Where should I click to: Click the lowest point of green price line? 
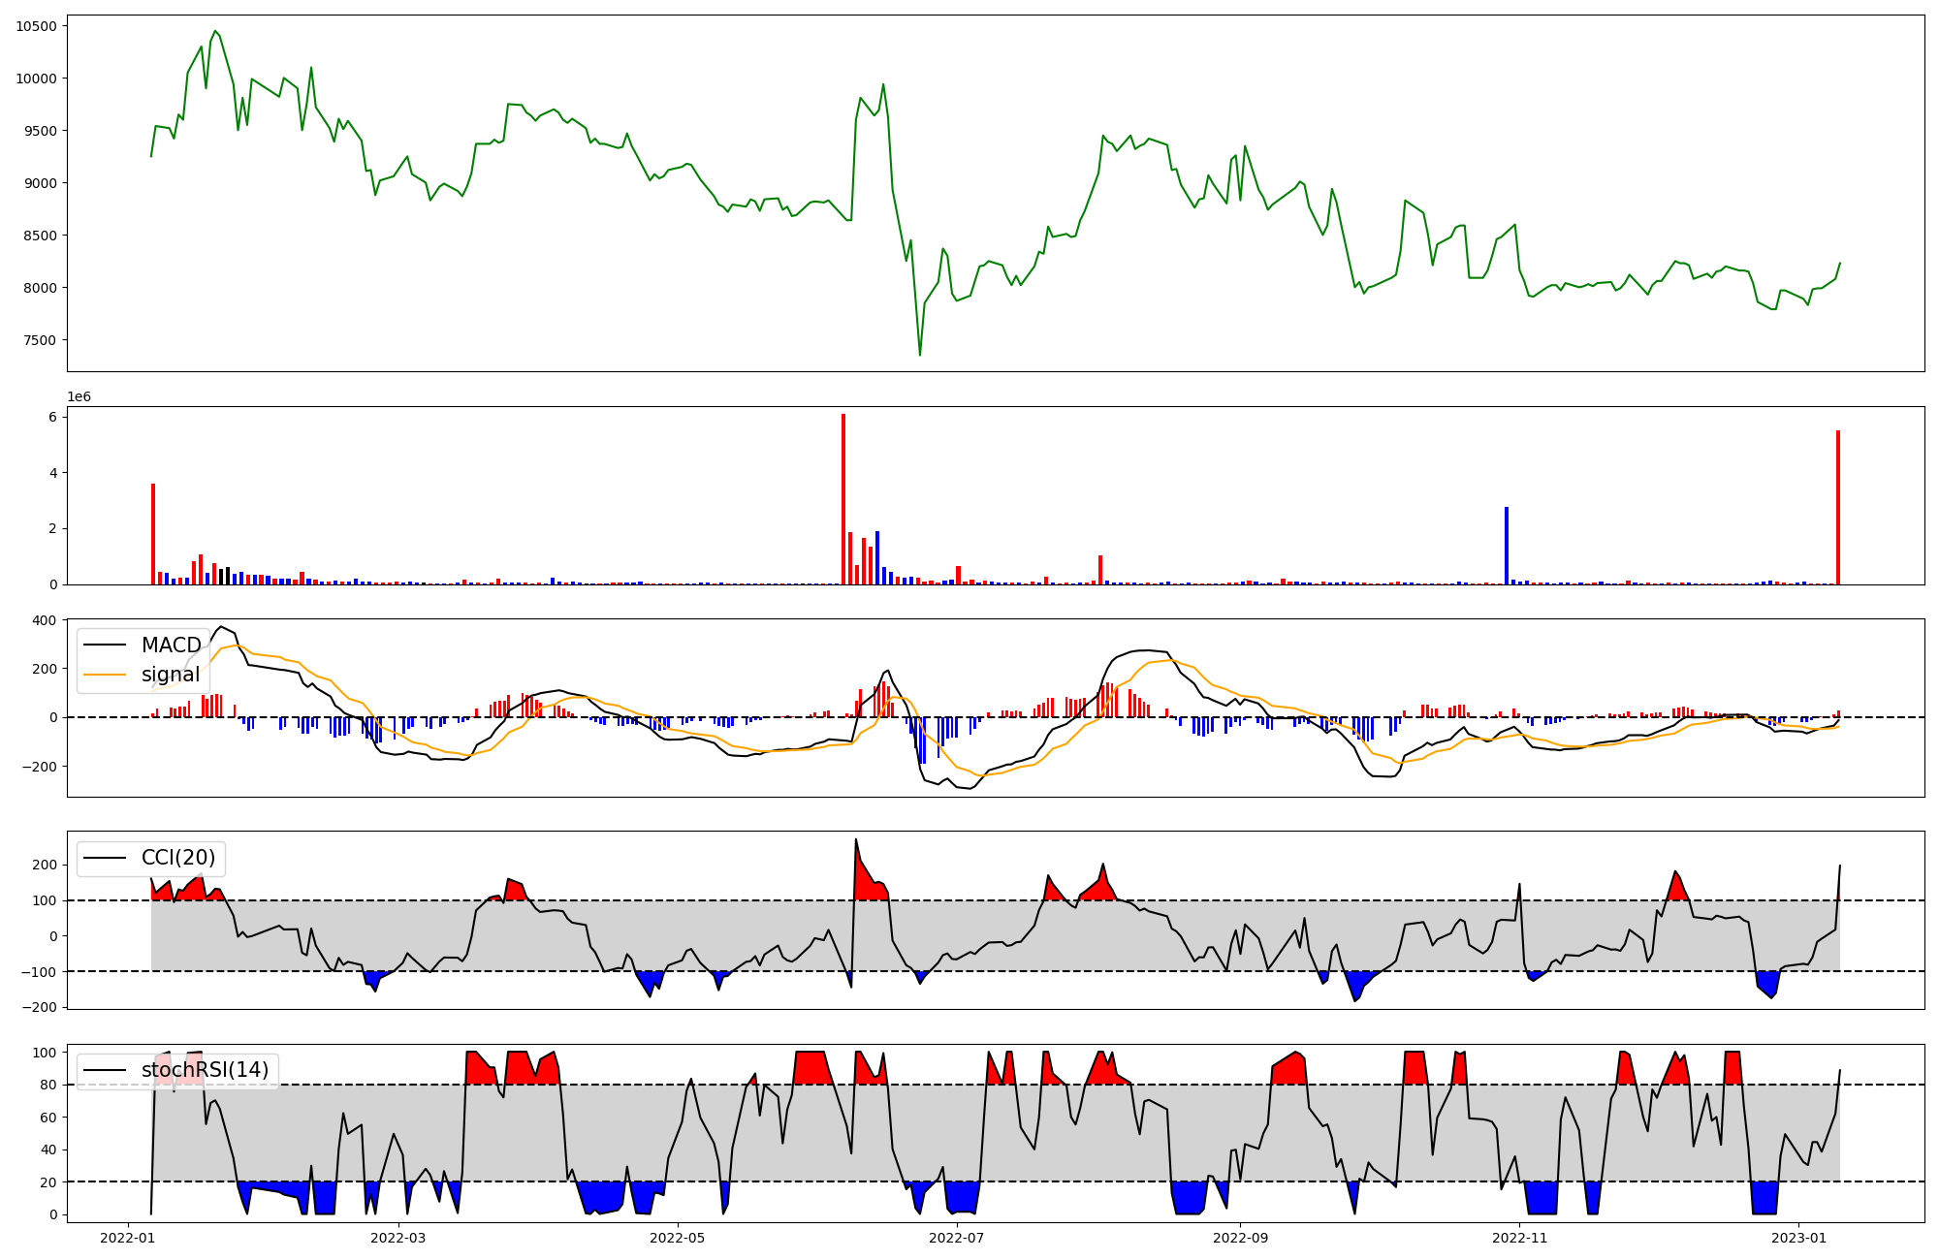point(920,355)
